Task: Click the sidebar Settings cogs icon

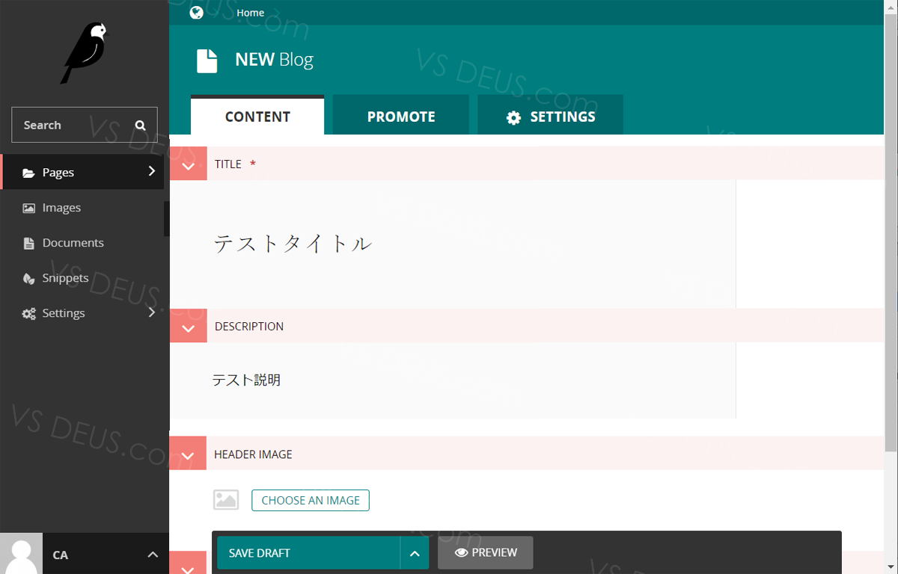Action: [x=28, y=313]
